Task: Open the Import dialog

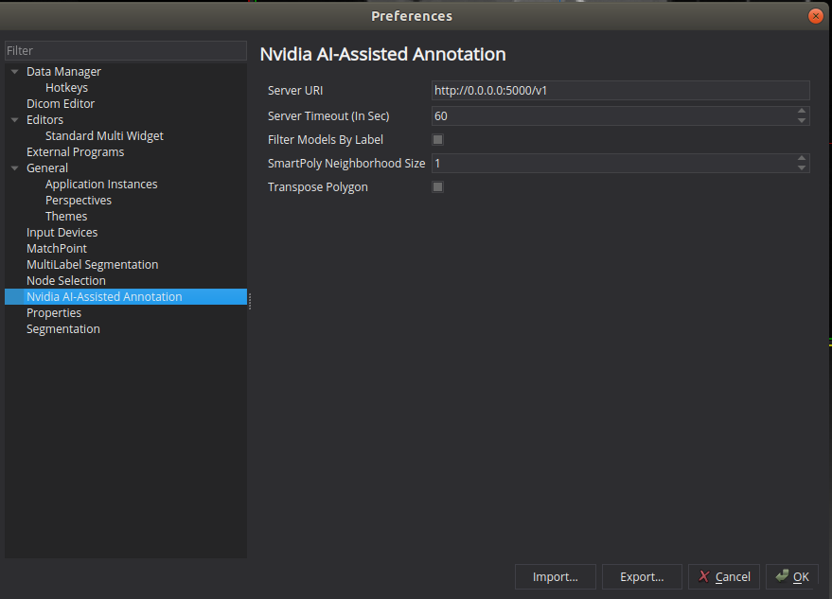Action: [x=555, y=576]
